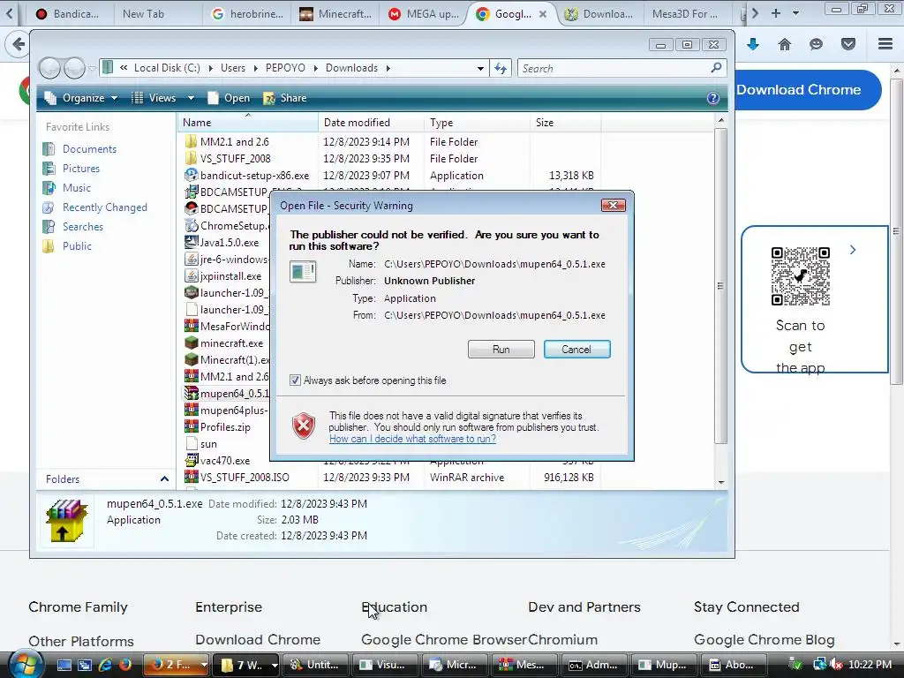Open Searches in Favorite Links
The image size is (904, 678).
82,227
